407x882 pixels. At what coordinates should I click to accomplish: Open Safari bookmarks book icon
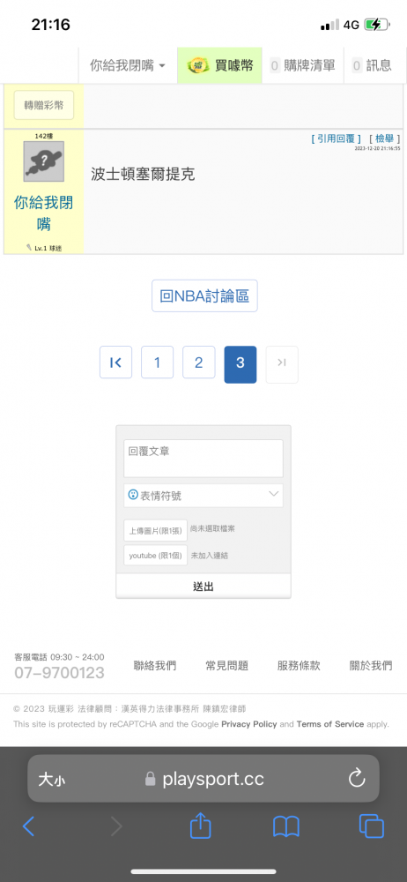pyautogui.click(x=285, y=826)
